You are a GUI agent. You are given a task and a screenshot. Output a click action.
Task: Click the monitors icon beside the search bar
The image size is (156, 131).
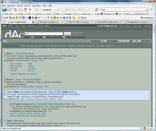[96, 10]
